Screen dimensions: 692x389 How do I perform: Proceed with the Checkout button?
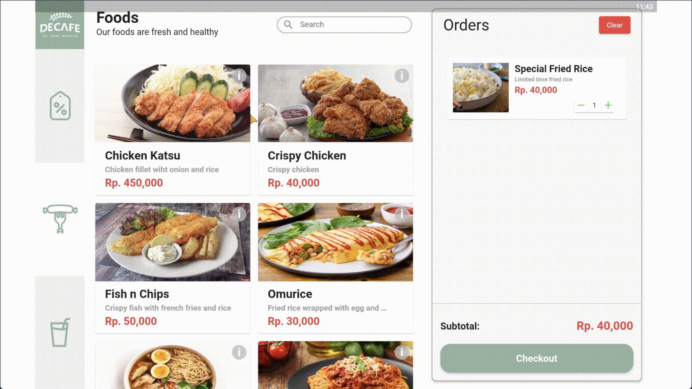pos(536,358)
